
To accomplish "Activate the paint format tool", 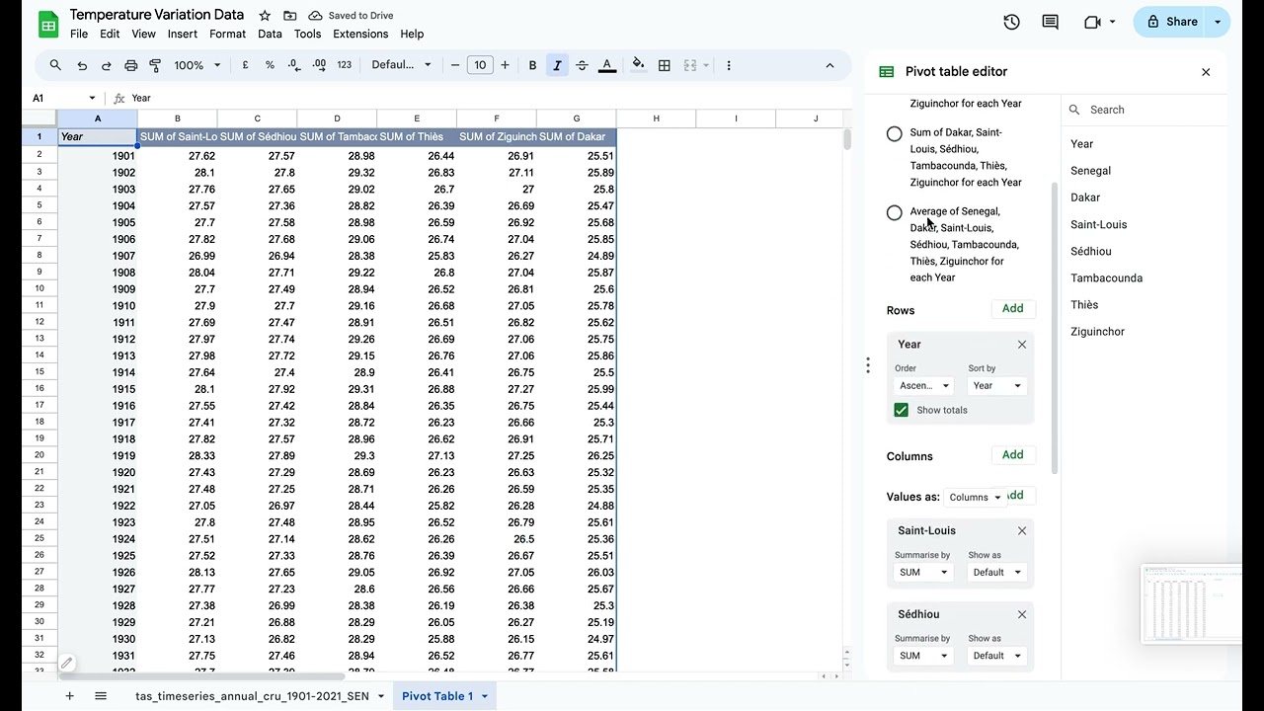I will [155, 65].
